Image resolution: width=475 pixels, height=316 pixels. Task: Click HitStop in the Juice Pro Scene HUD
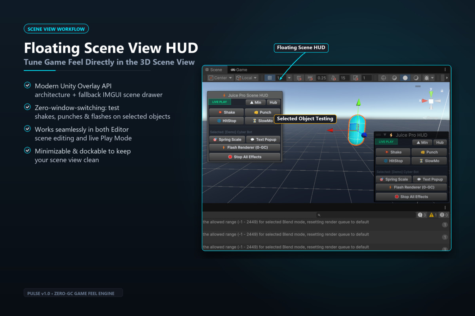coord(226,121)
